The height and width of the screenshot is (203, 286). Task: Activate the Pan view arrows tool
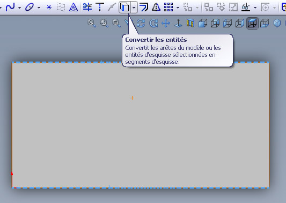pyautogui.click(x=166, y=24)
